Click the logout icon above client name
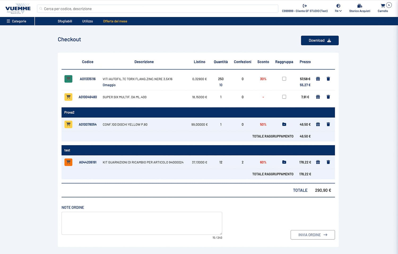The width and height of the screenshot is (398, 254). click(x=305, y=6)
